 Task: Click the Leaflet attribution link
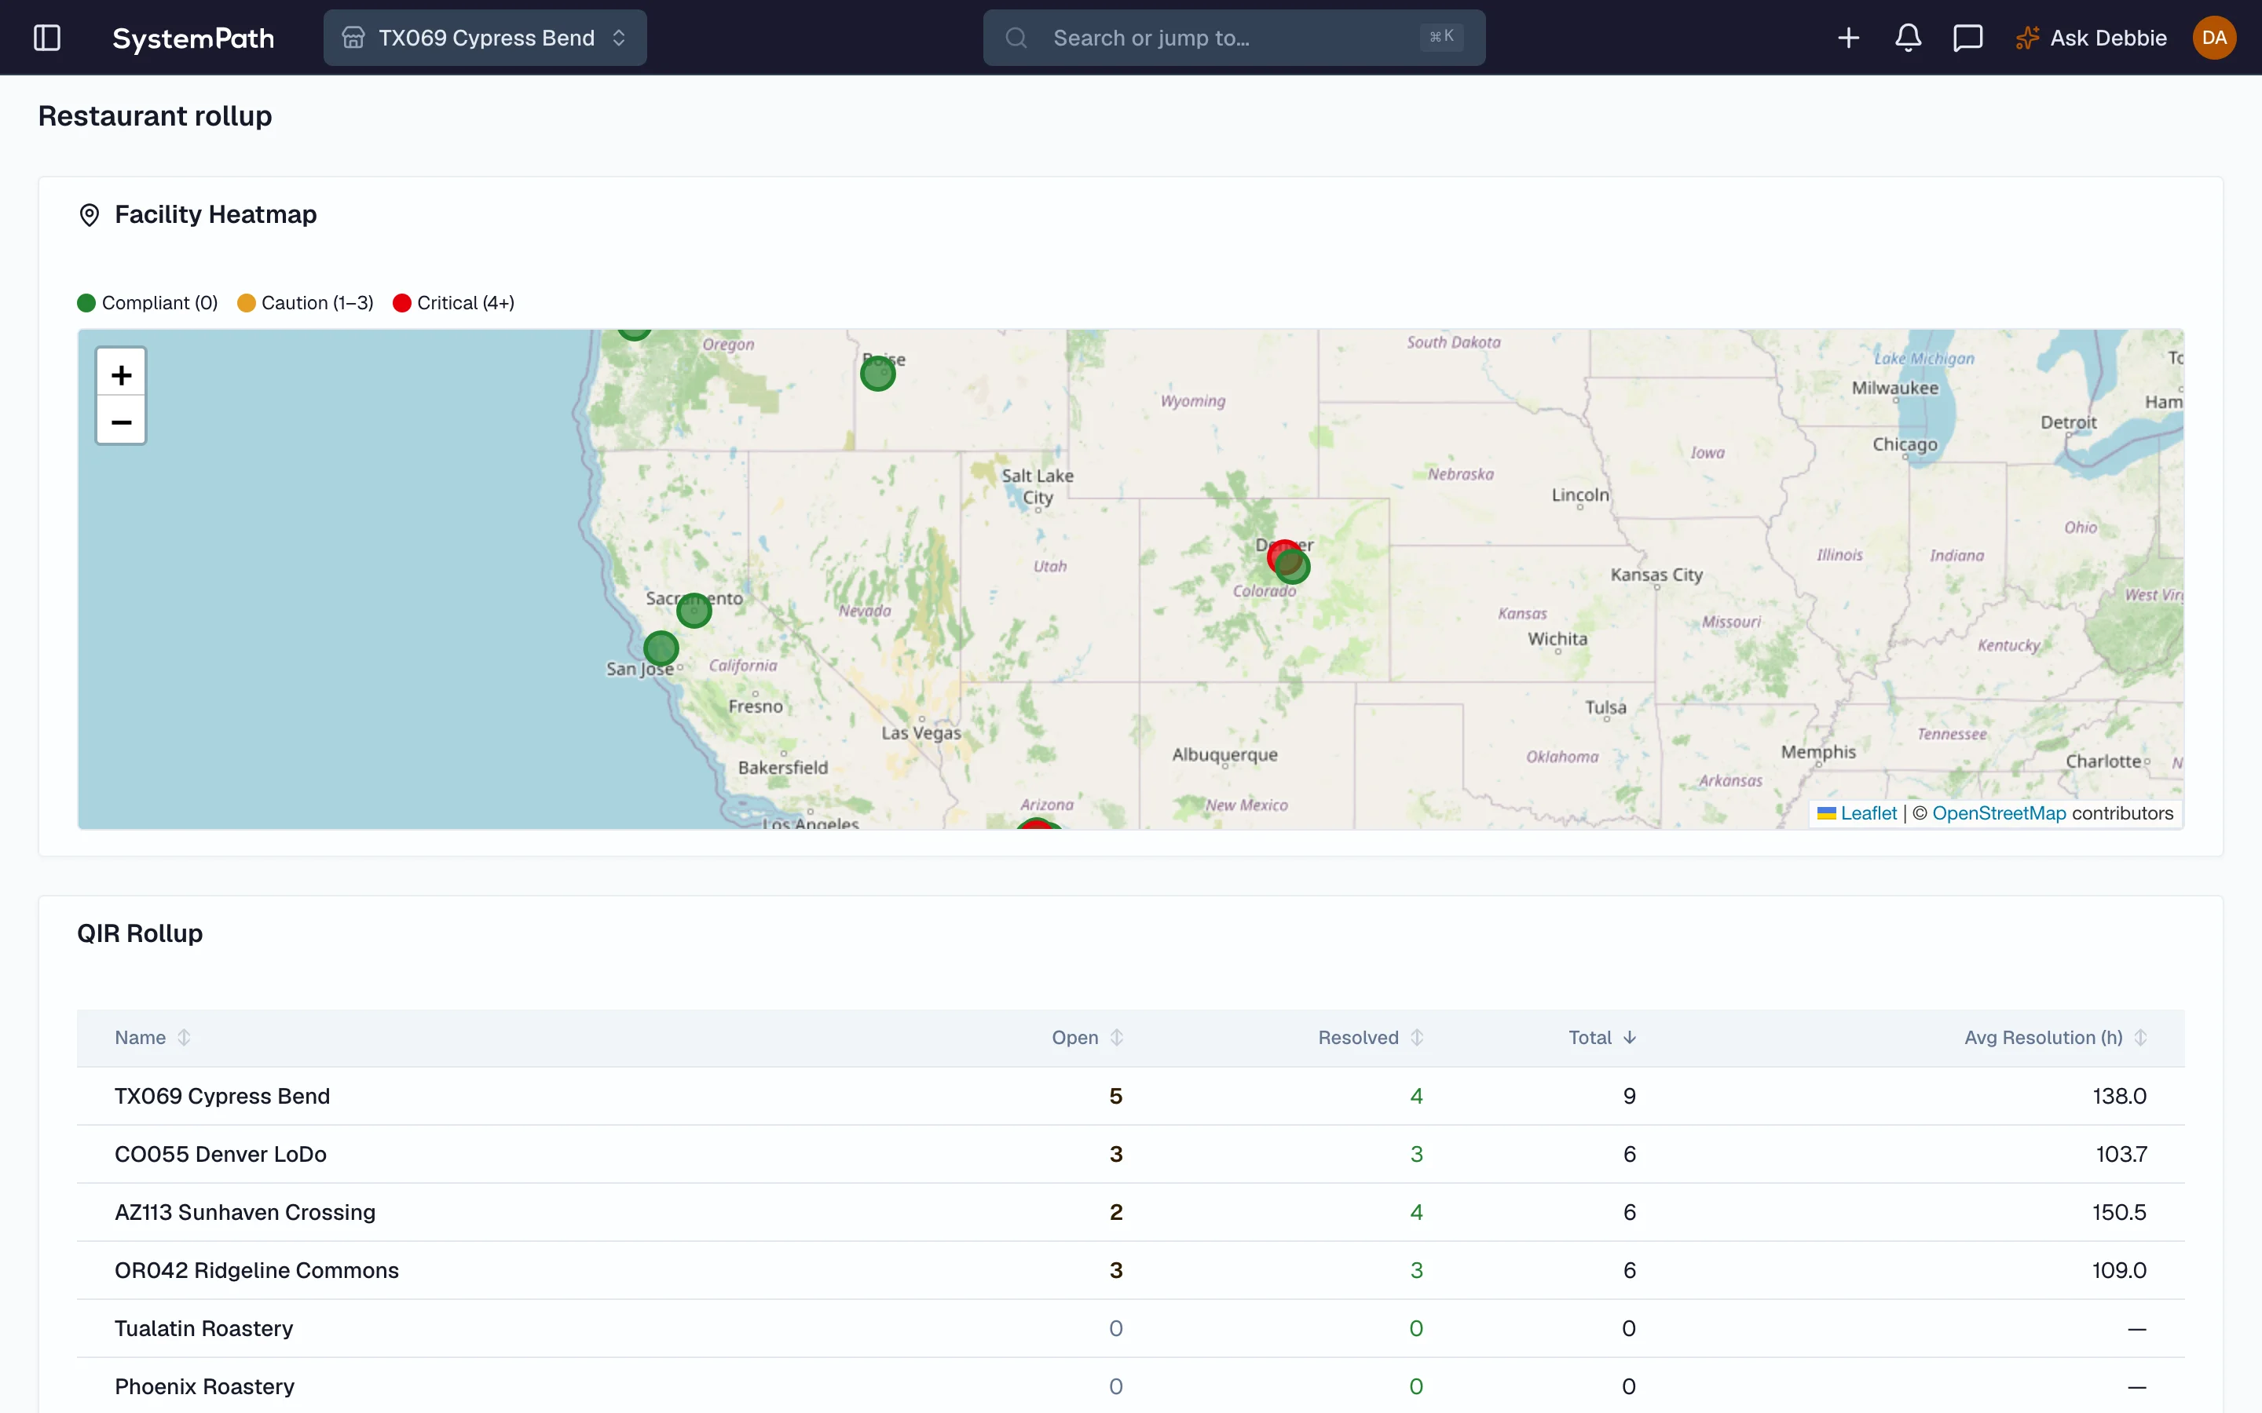[1857, 813]
